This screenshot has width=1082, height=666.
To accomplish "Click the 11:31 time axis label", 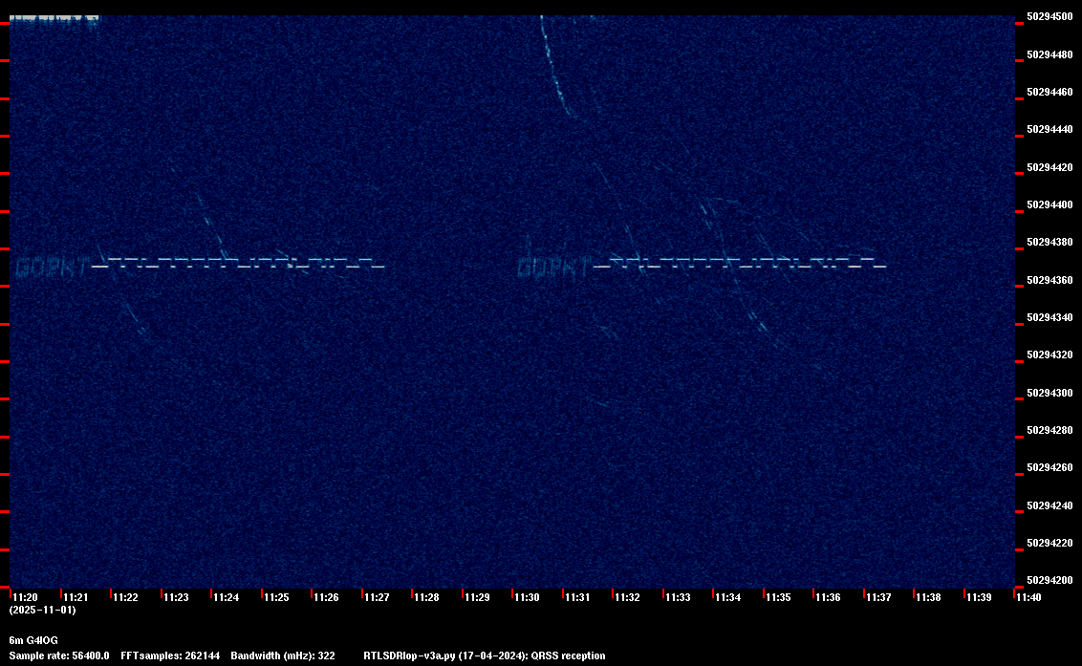I will coord(577,597).
